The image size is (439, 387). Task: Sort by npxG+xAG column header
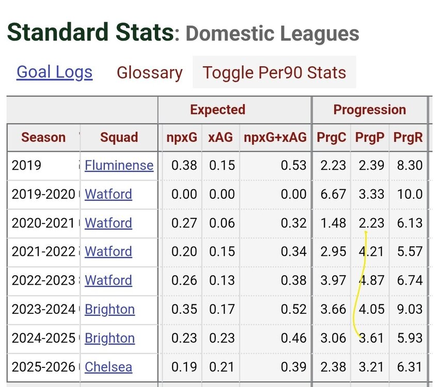pyautogui.click(x=275, y=137)
